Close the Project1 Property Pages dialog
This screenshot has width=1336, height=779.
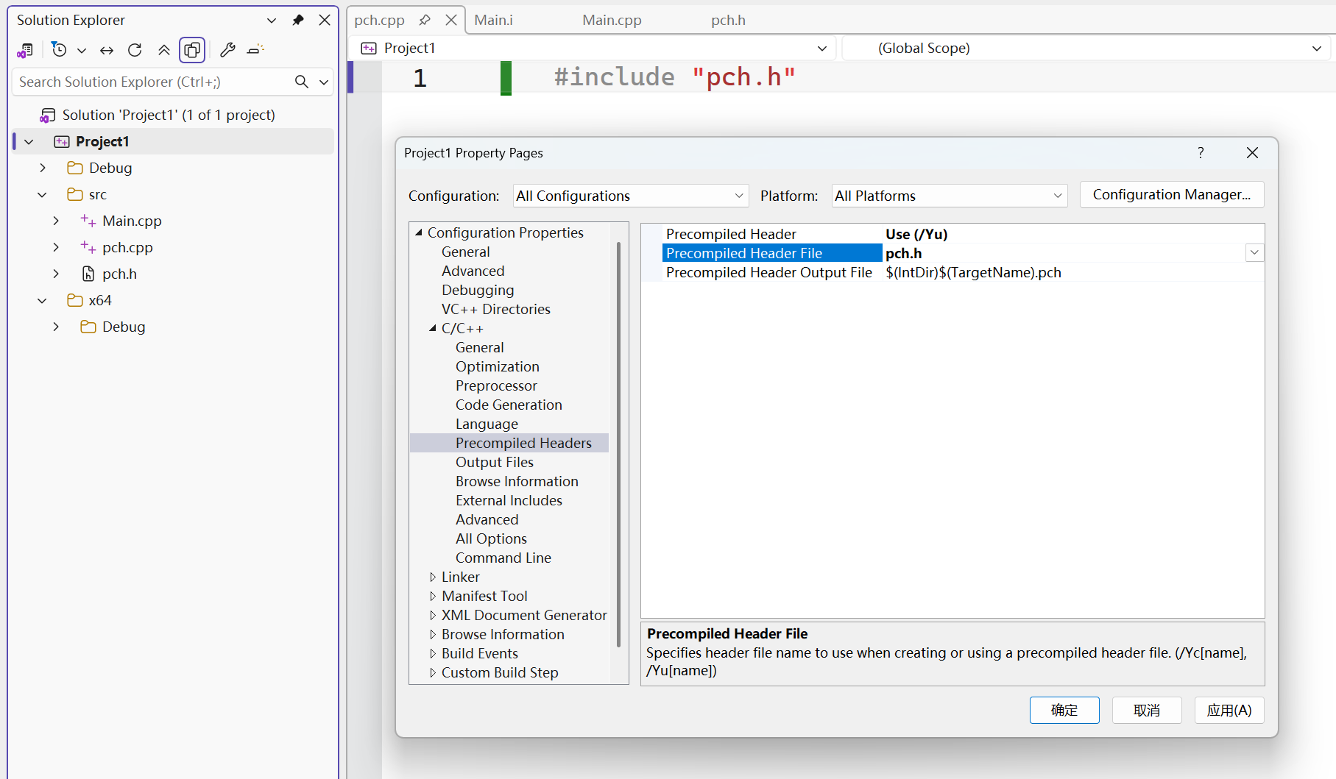pos(1252,153)
